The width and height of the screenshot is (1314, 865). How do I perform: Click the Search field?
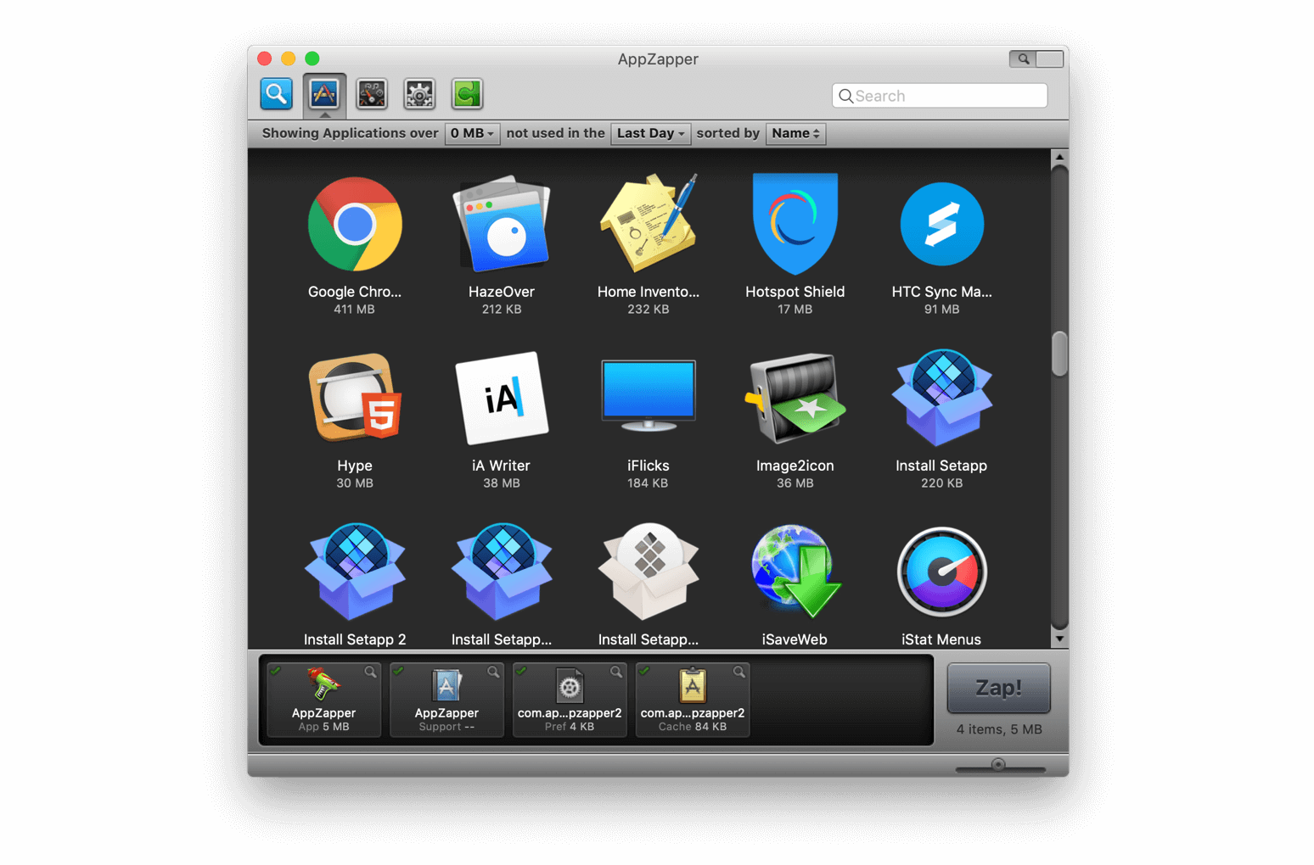[x=940, y=96]
